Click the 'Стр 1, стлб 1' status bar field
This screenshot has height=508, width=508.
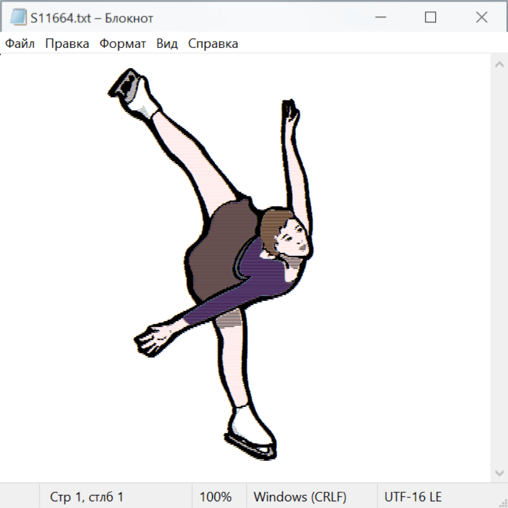(87, 497)
